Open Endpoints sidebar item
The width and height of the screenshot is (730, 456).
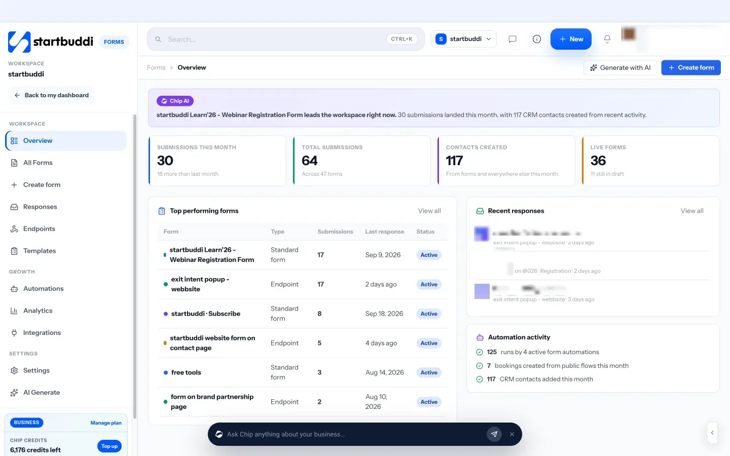66,229
